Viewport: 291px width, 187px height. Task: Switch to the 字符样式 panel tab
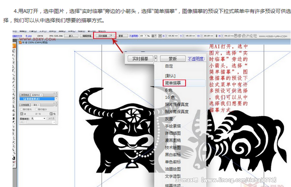pos(25,95)
